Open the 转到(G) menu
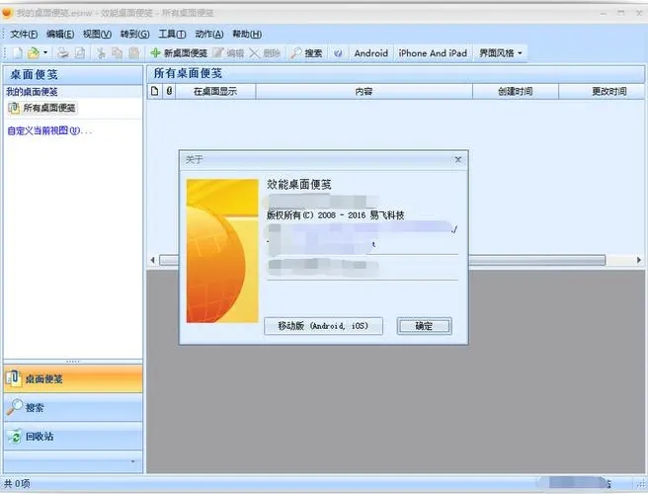 coord(134,34)
